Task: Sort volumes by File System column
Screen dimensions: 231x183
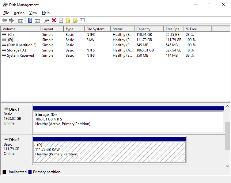Action: point(95,29)
